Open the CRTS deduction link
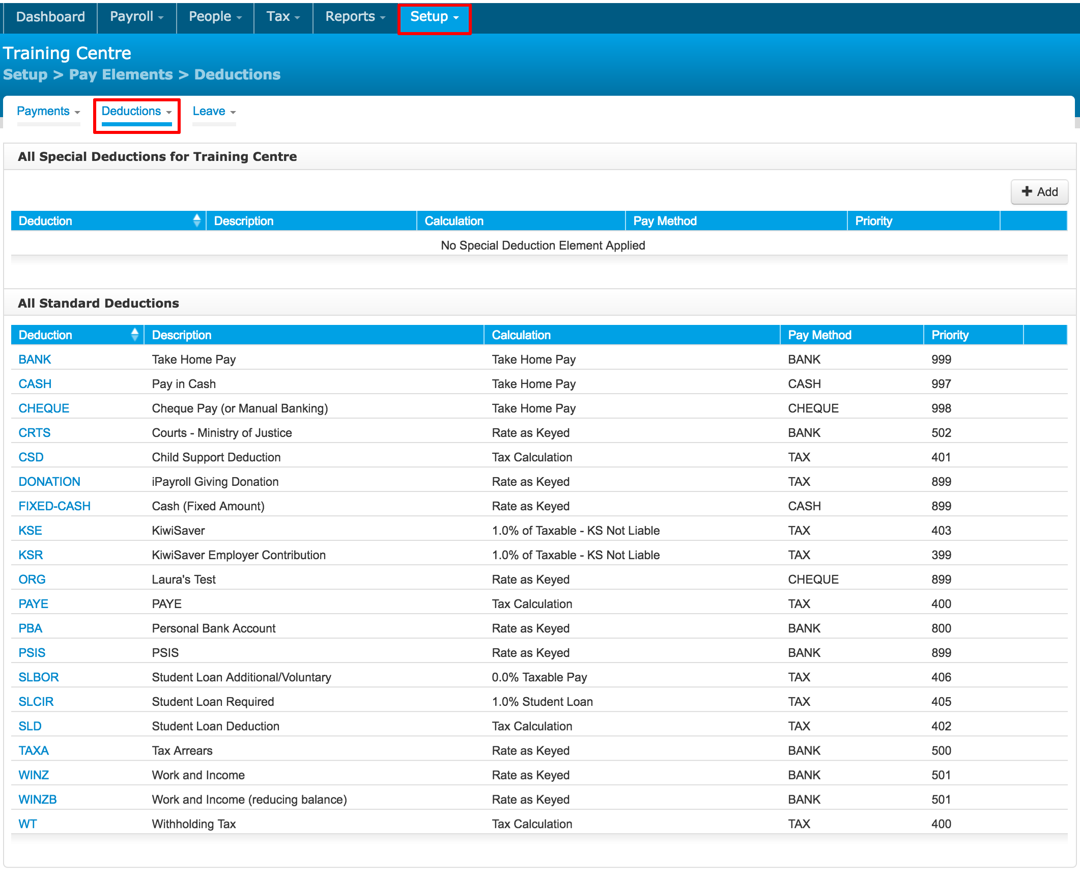The height and width of the screenshot is (879, 1080). pyautogui.click(x=34, y=433)
